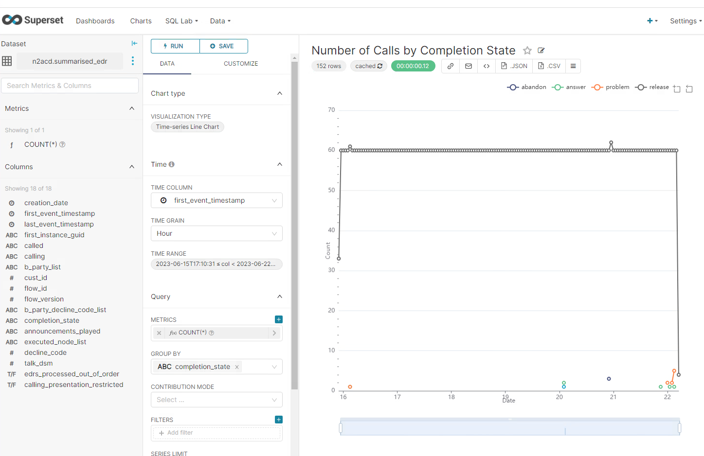Screen dimensions: 704x456
Task: Hide the problem series in legend
Action: coord(611,87)
